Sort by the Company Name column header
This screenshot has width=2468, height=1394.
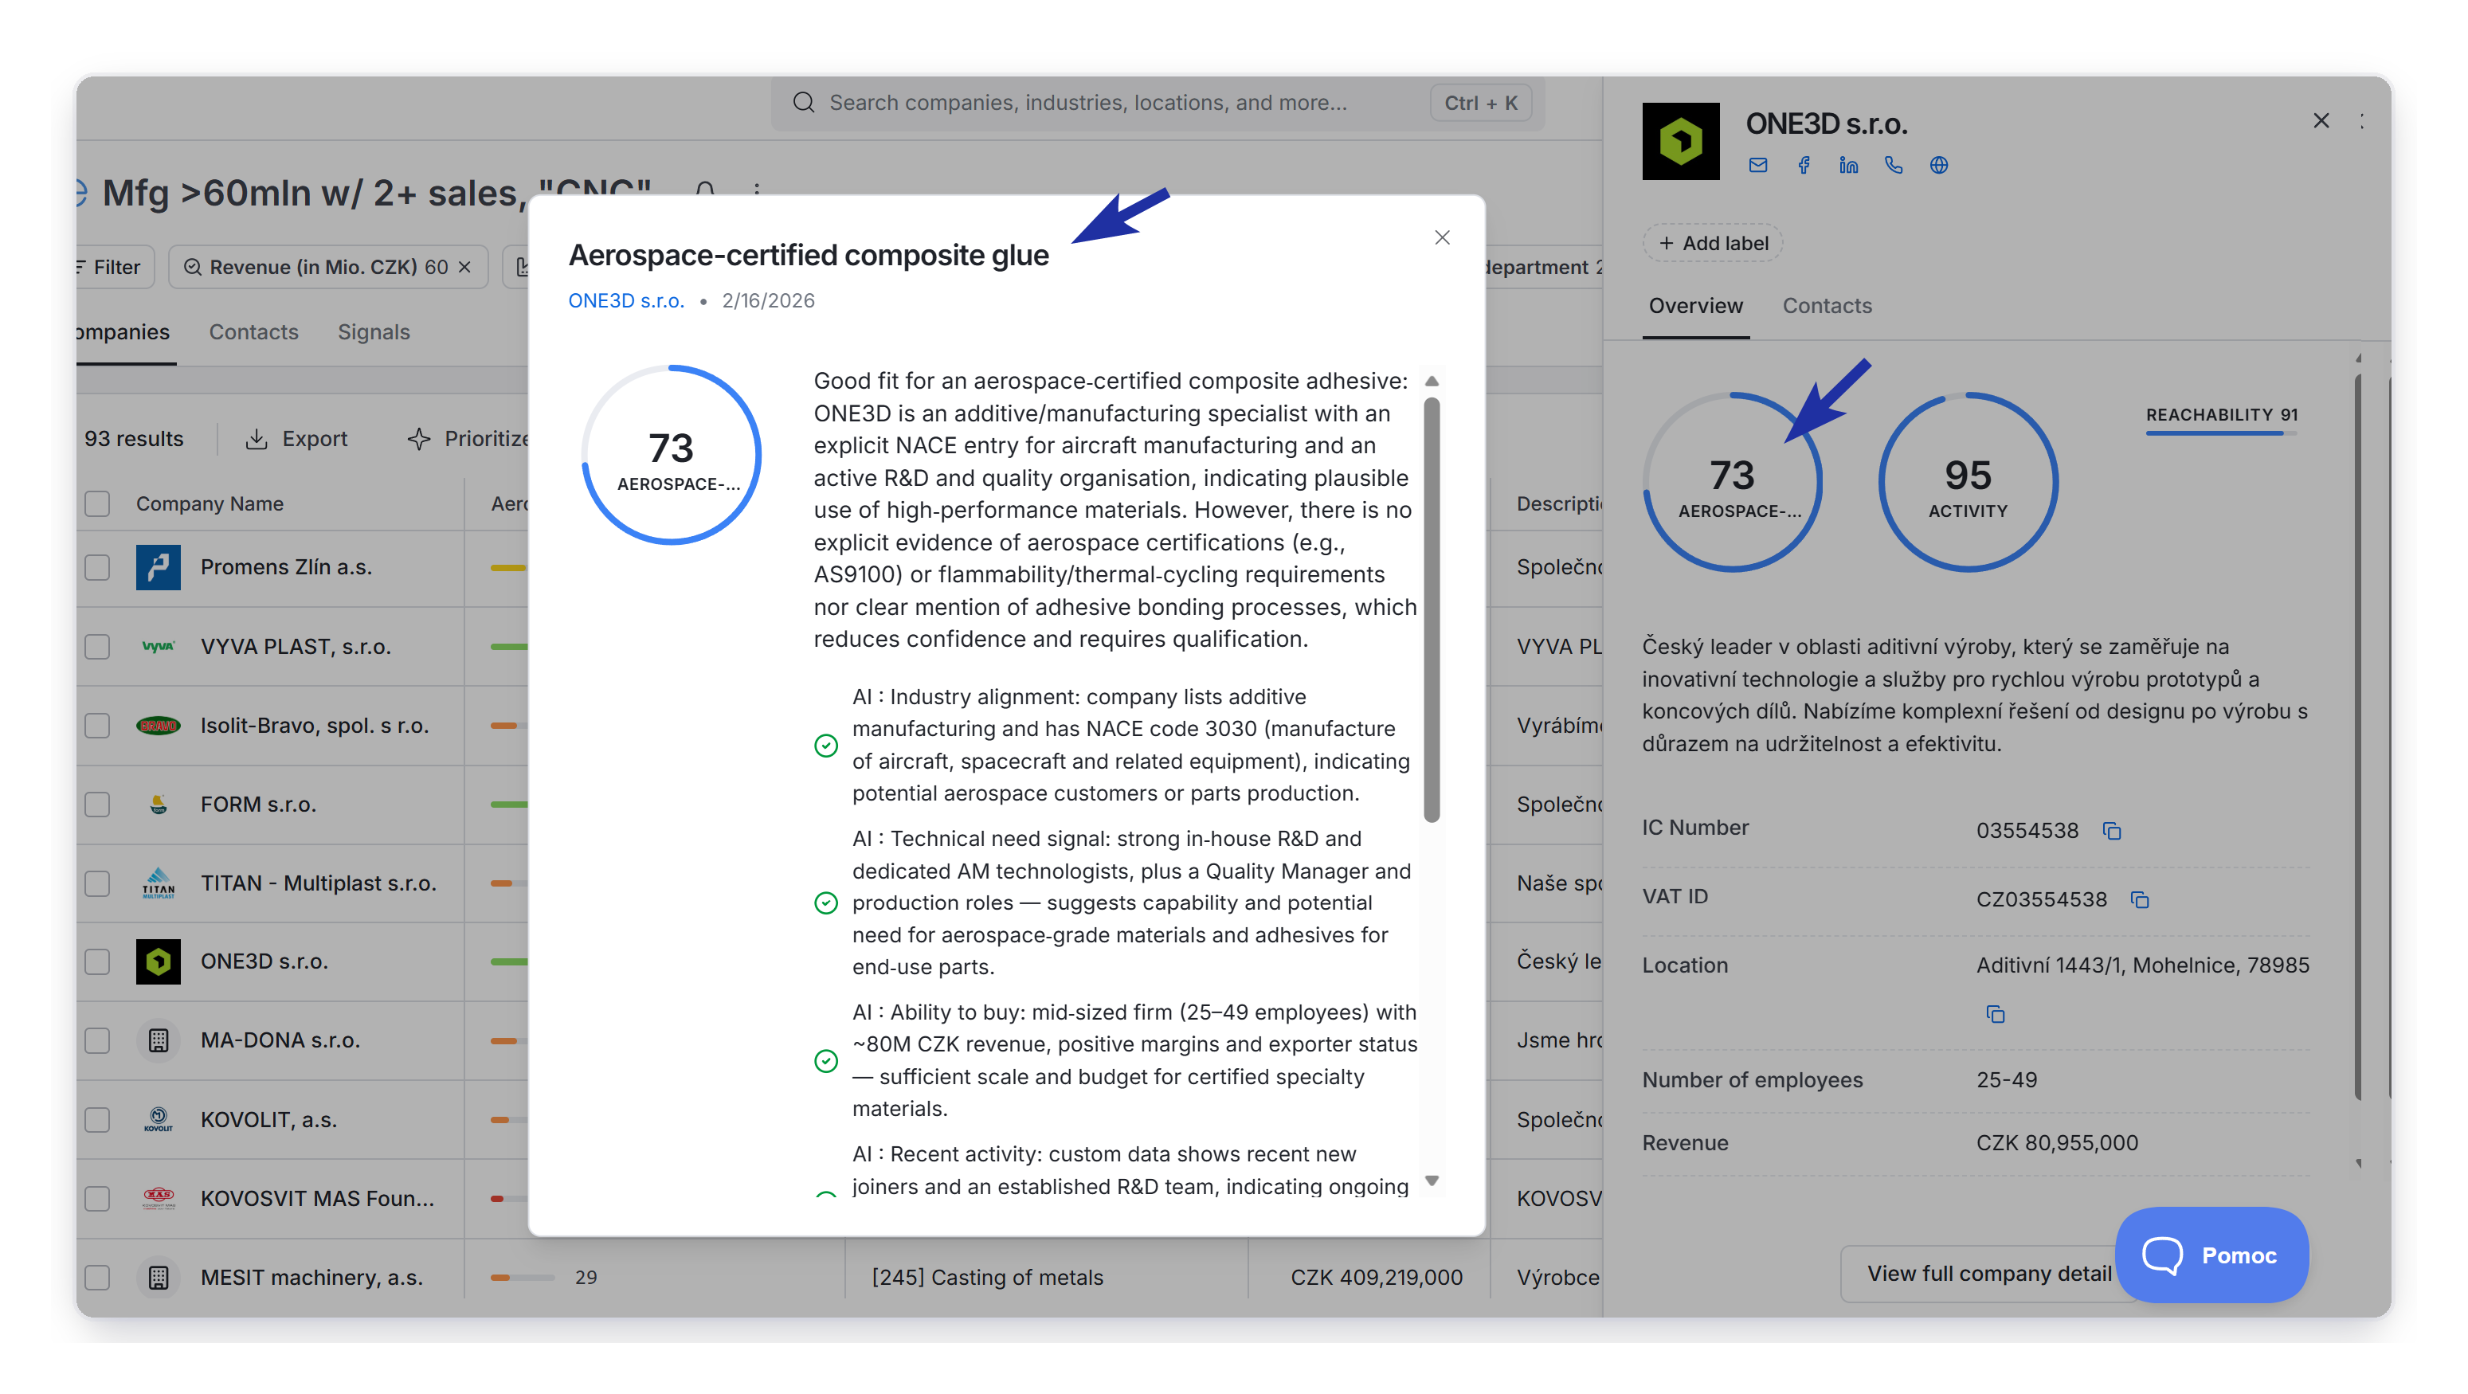tap(209, 504)
